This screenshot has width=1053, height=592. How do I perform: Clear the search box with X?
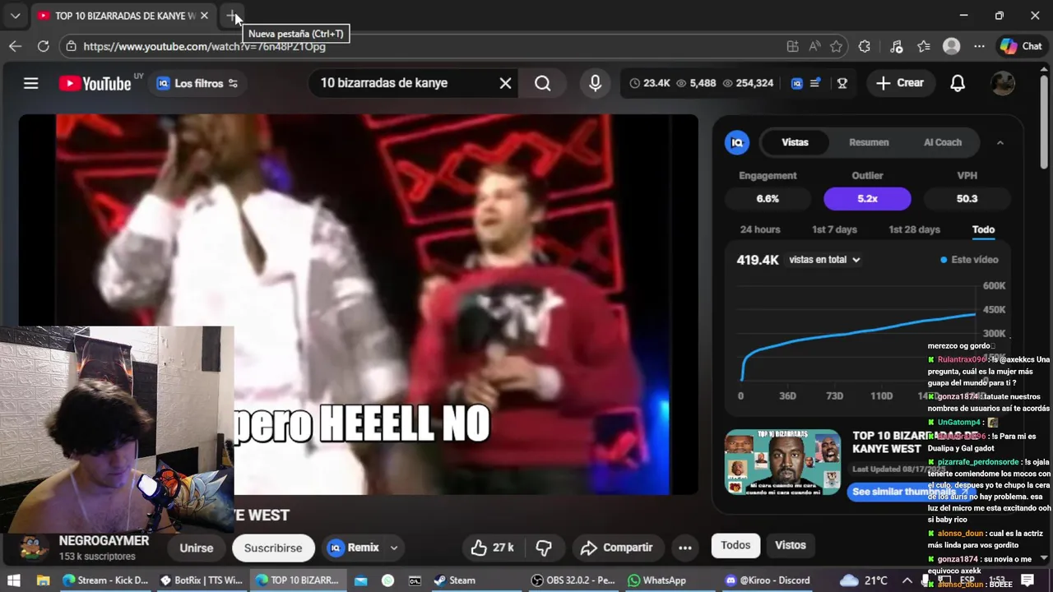[x=505, y=83]
